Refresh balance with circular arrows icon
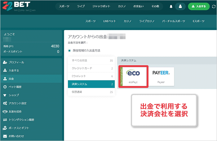Image resolution: width=217 pixels, height=141 pixels. click(214, 7)
